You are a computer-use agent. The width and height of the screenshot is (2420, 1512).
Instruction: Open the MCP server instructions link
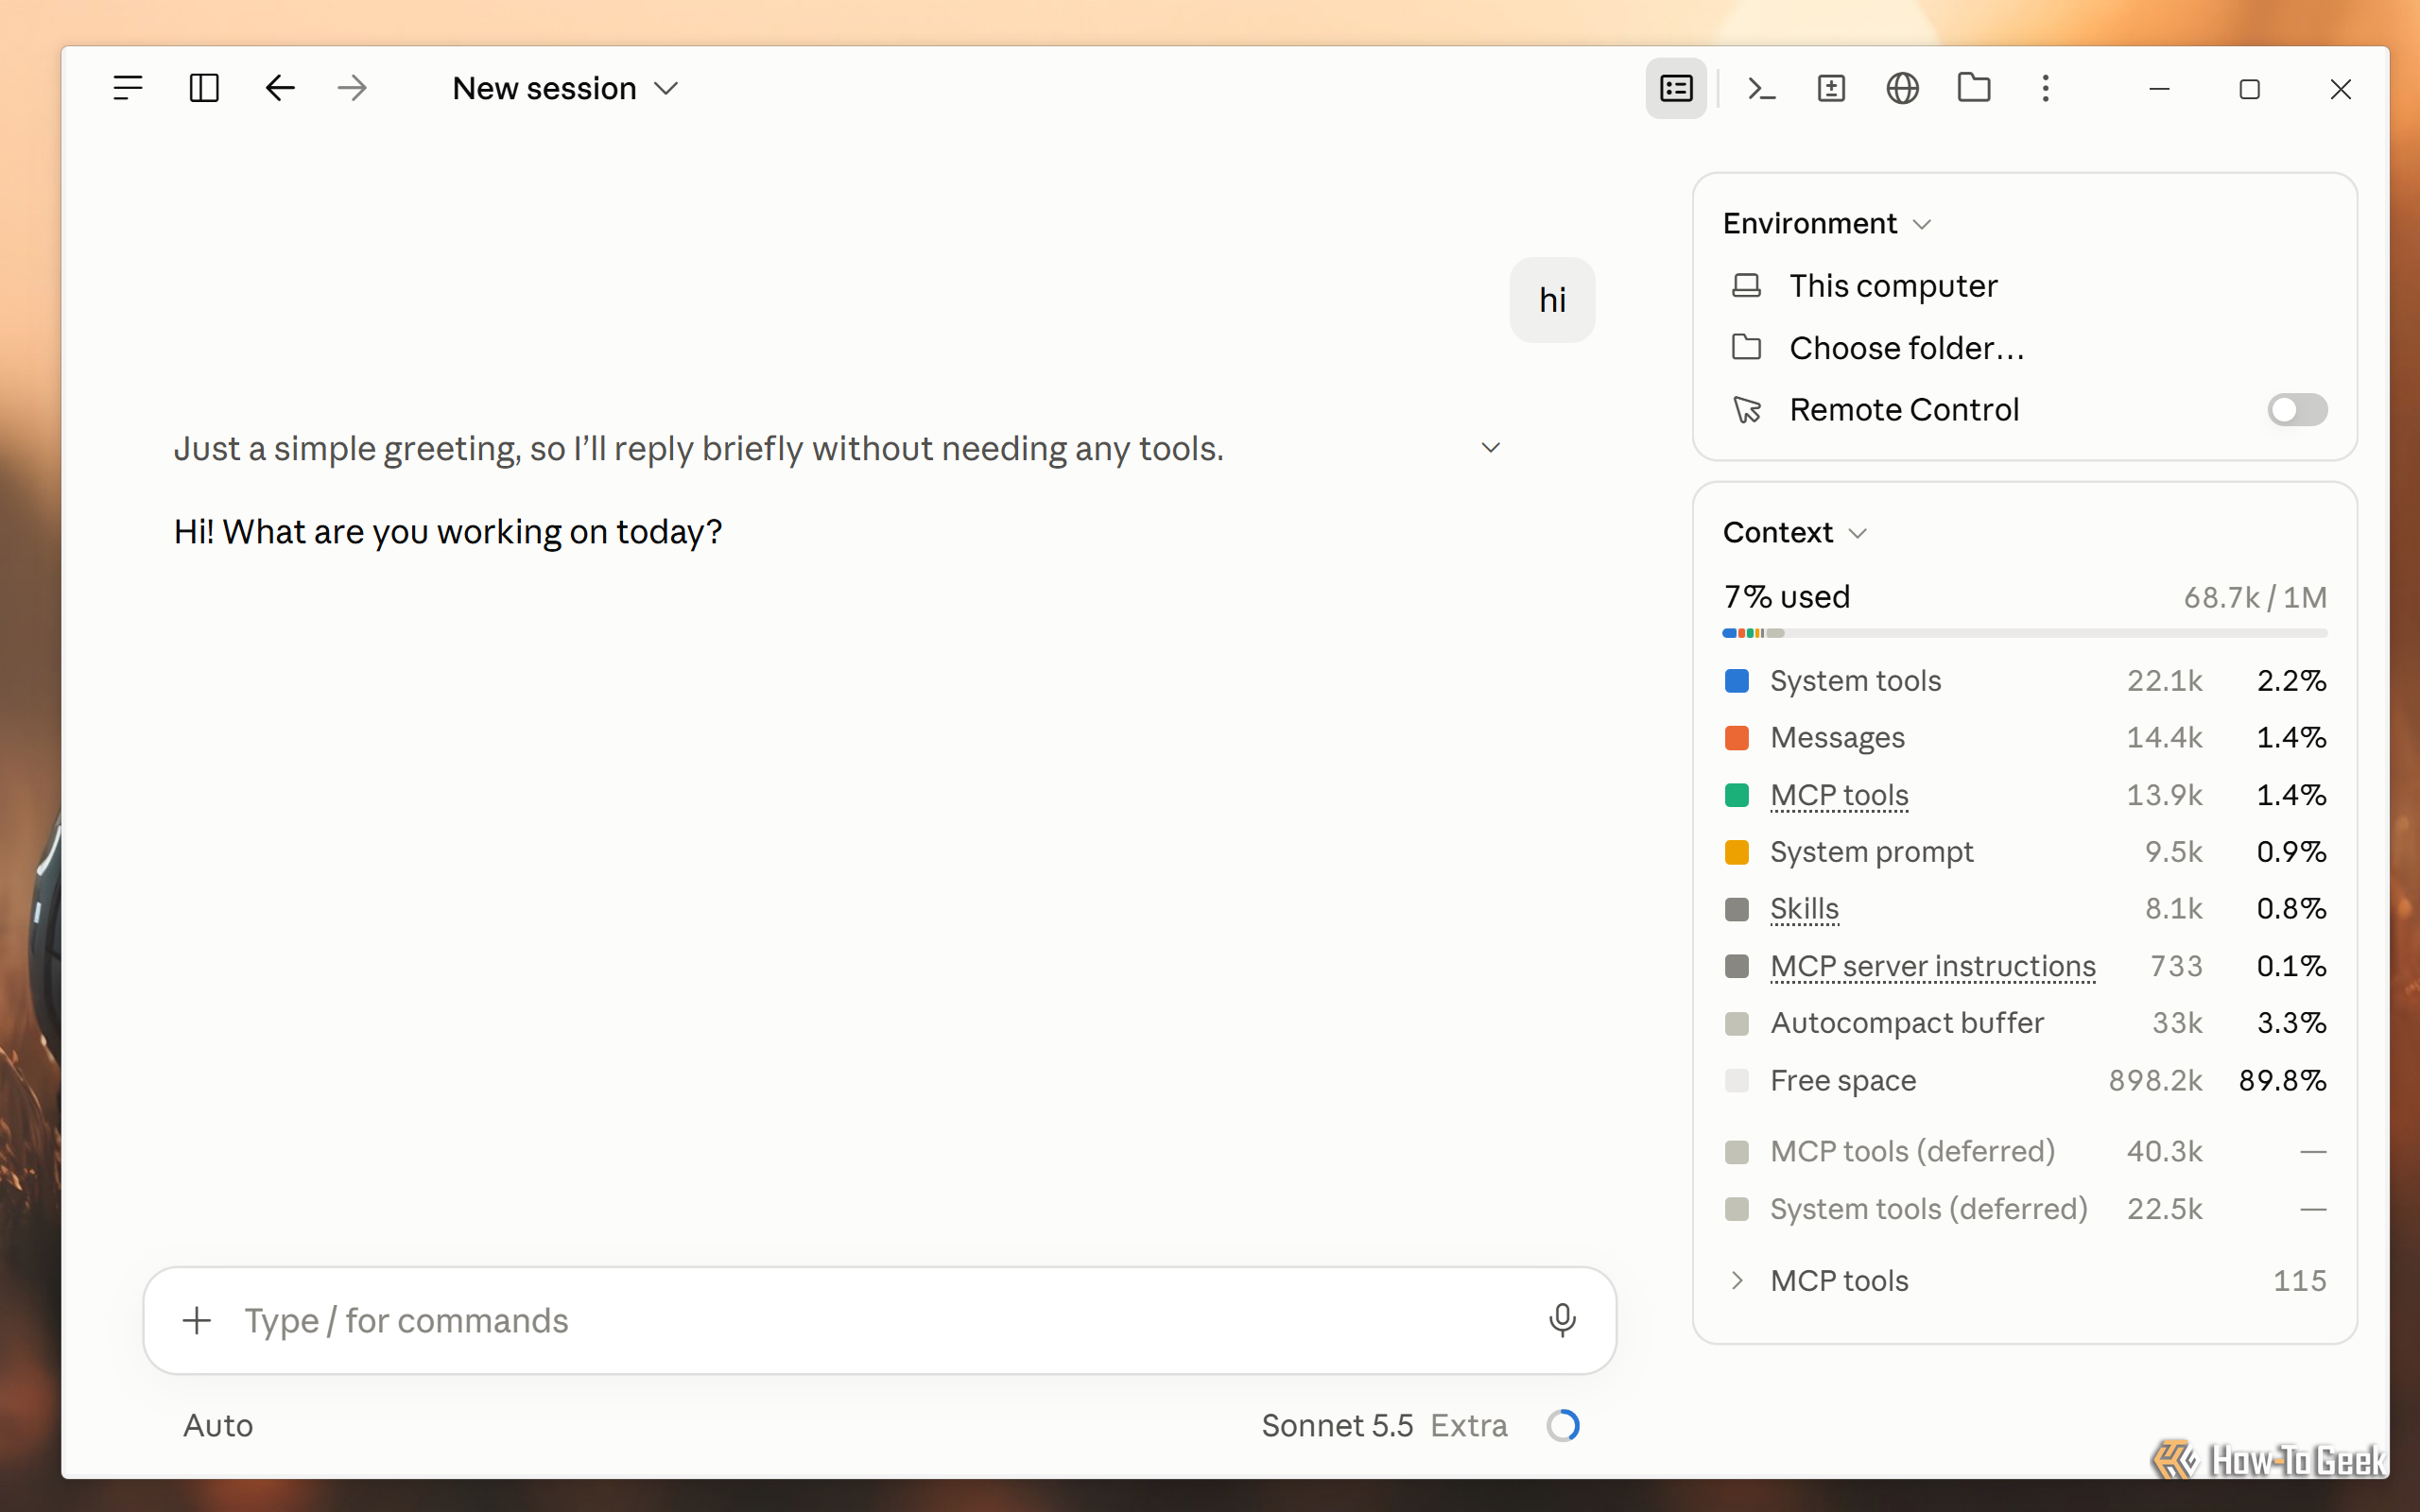[x=1932, y=966]
